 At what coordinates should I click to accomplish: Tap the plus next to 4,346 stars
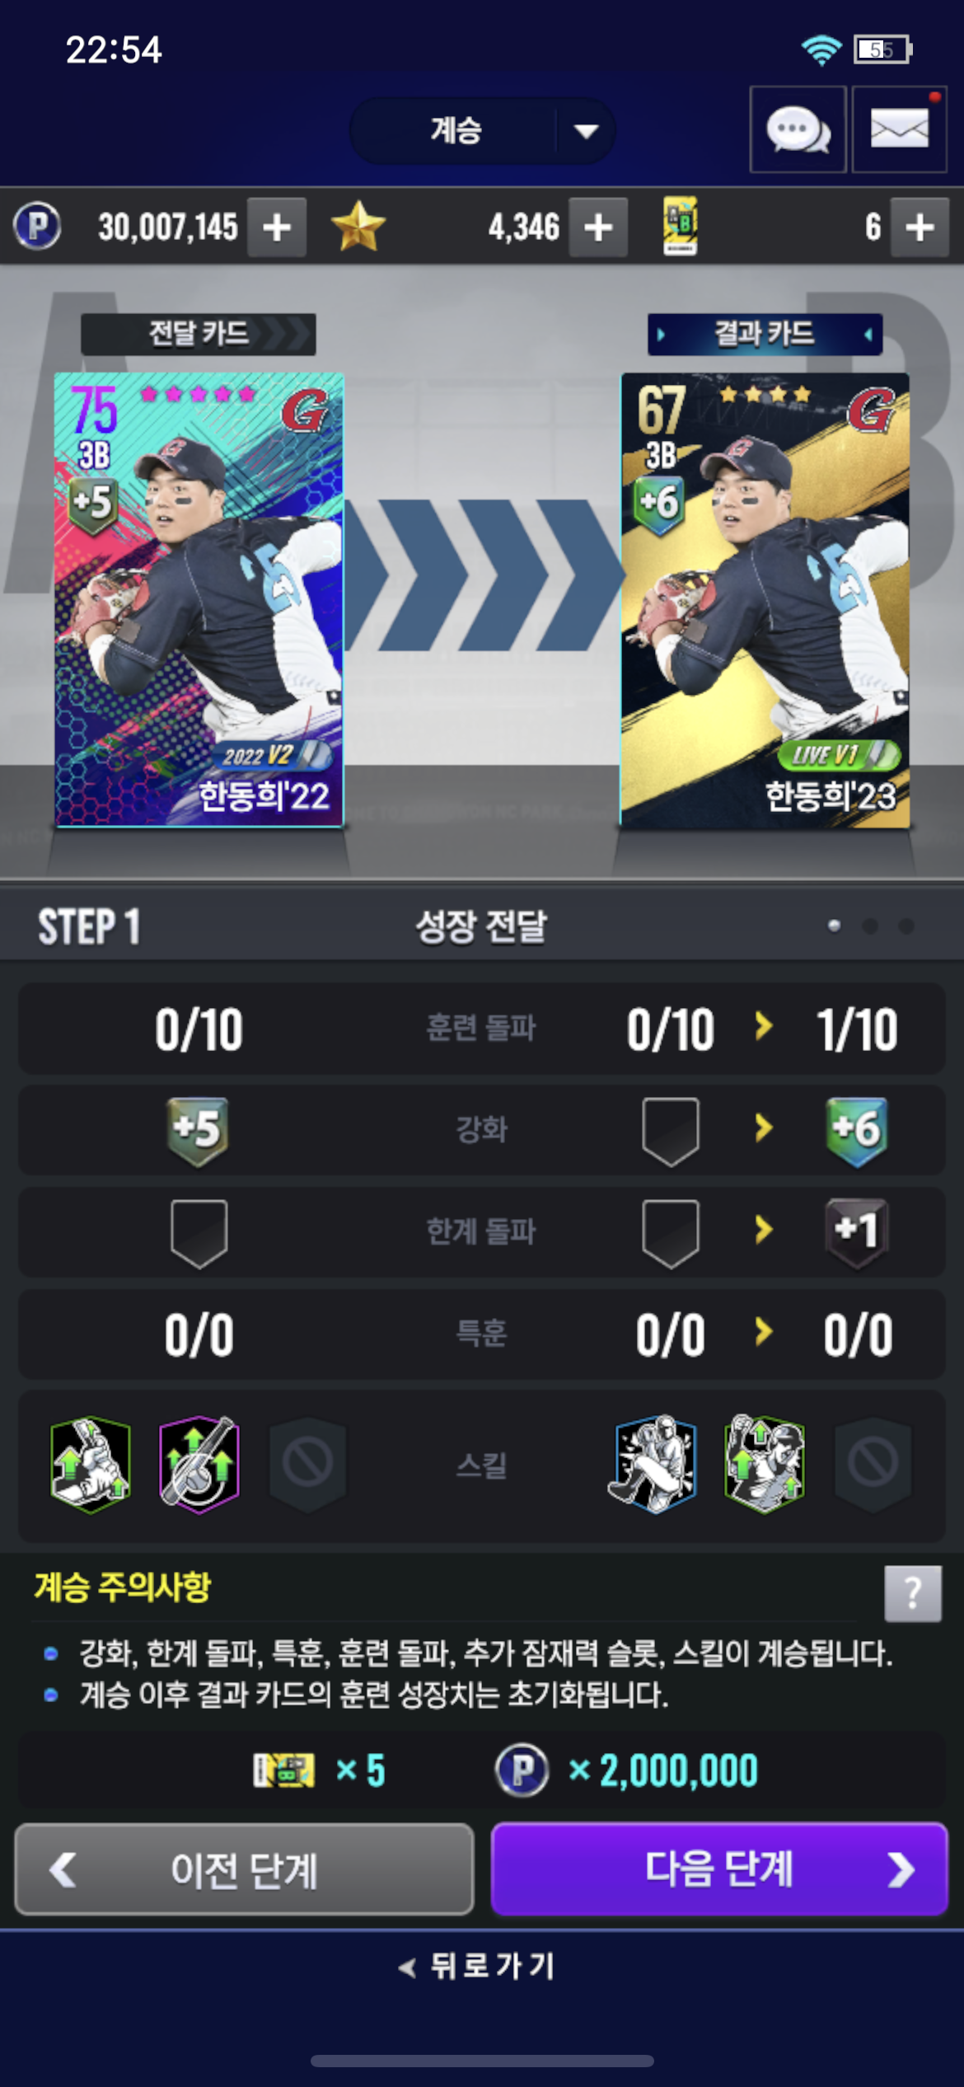(x=598, y=227)
